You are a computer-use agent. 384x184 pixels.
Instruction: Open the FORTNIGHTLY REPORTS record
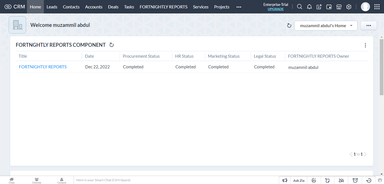pyautogui.click(x=42, y=67)
